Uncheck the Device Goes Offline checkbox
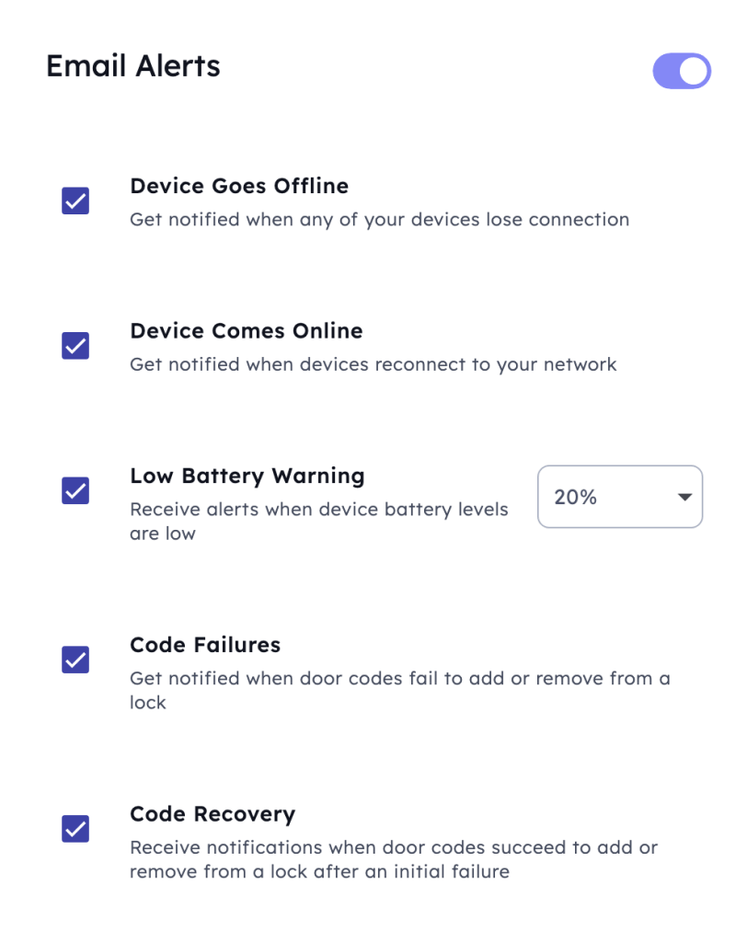Screen dimensions: 747x942 point(75,201)
